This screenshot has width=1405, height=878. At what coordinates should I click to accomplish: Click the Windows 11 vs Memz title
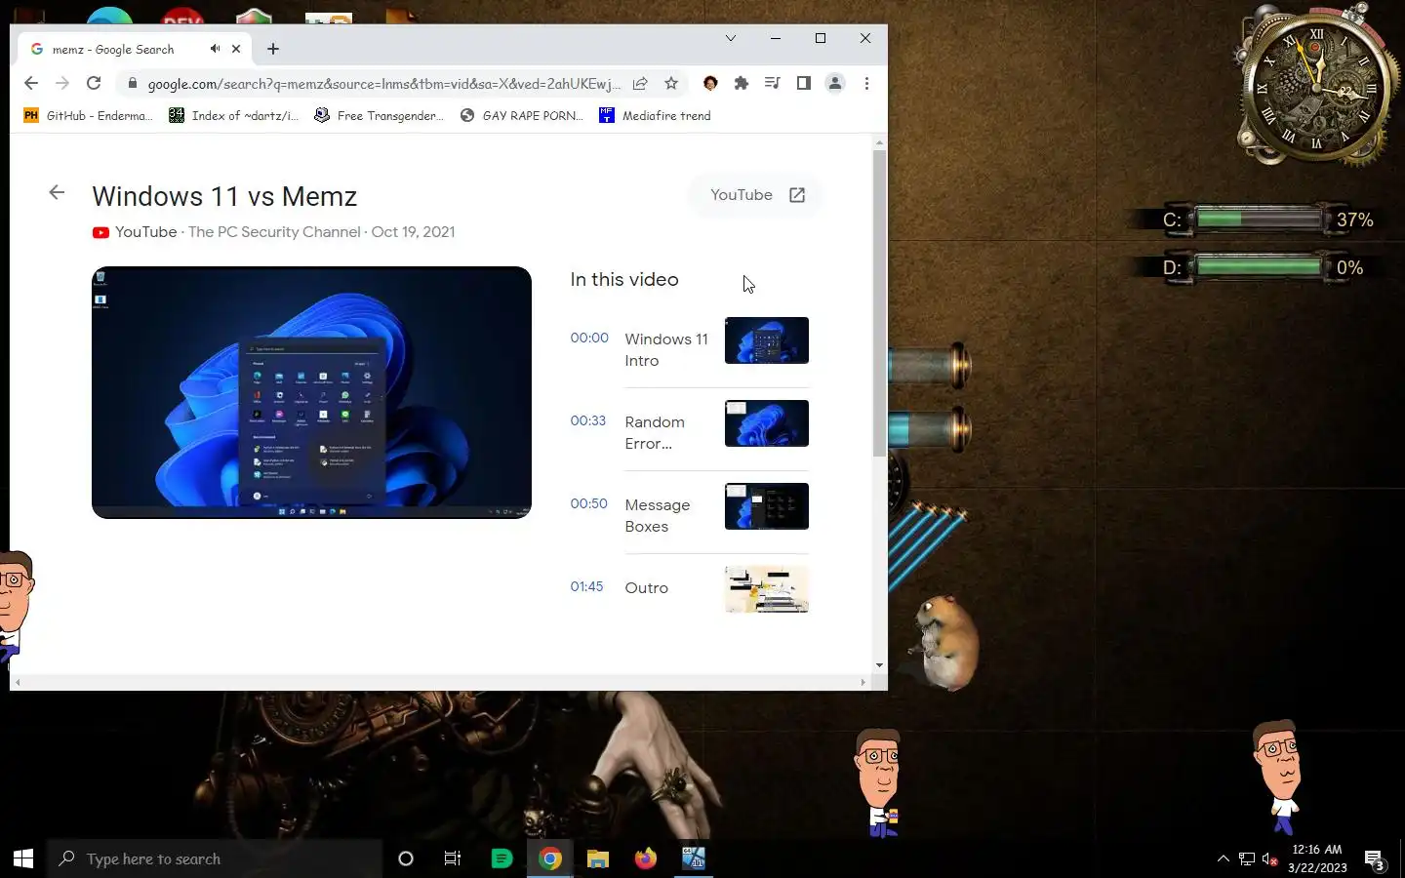coord(224,196)
